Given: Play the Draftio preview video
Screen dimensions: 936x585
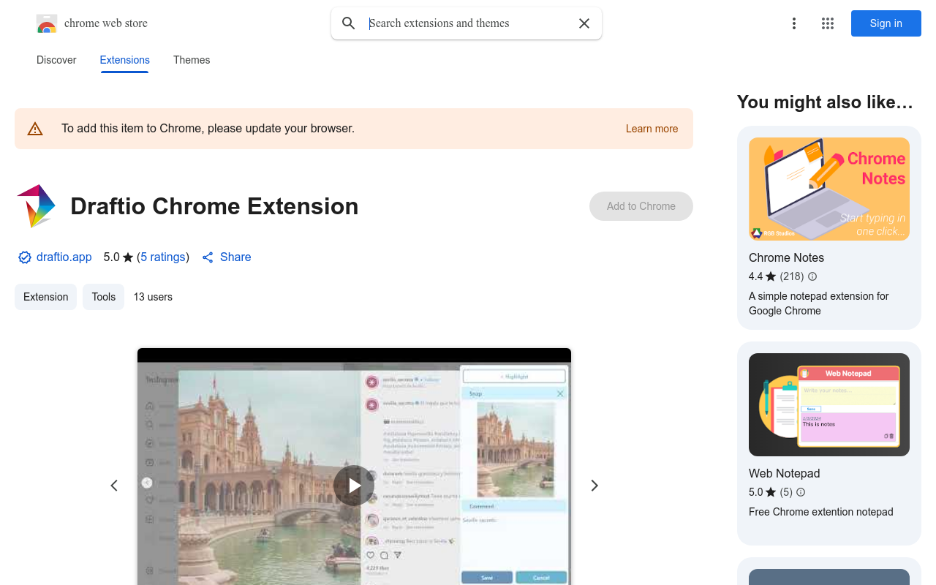Looking at the screenshot, I should (354, 486).
